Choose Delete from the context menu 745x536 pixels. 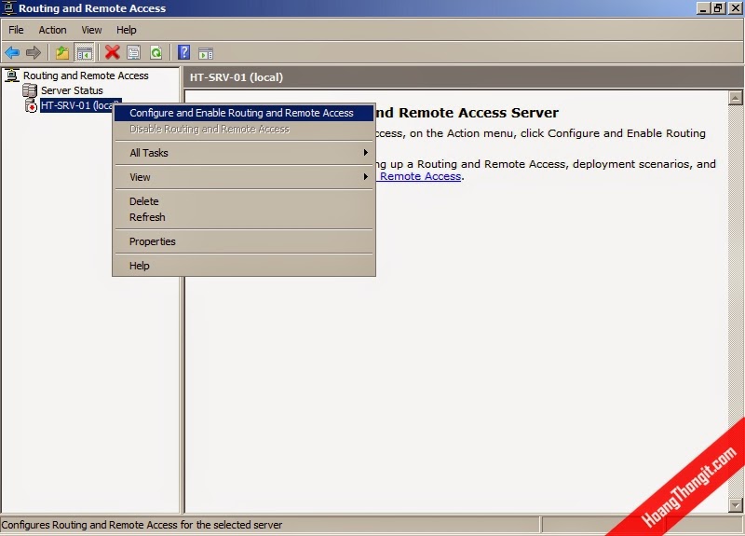[x=244, y=201]
